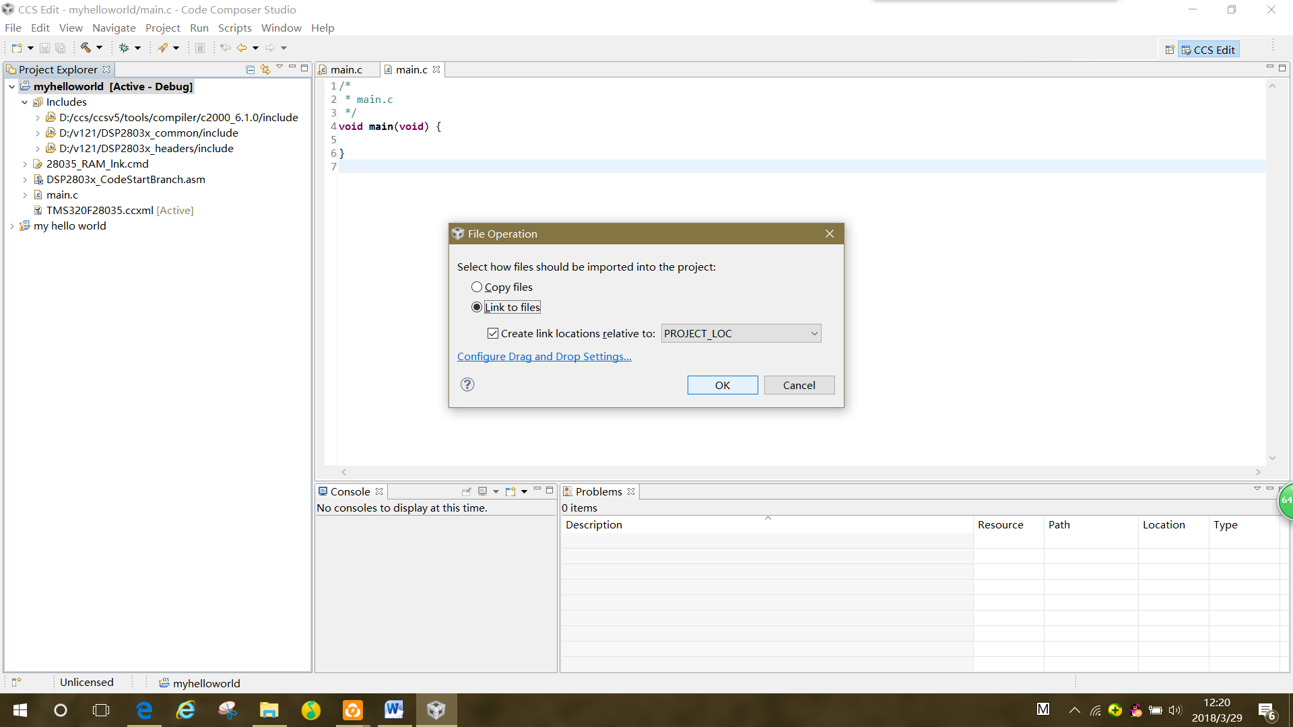Click the Save All toolbar icon

click(60, 48)
